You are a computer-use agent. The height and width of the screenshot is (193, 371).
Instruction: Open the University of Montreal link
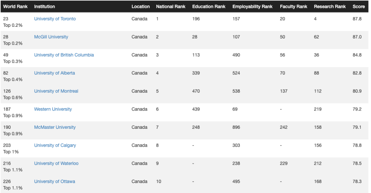click(x=56, y=91)
